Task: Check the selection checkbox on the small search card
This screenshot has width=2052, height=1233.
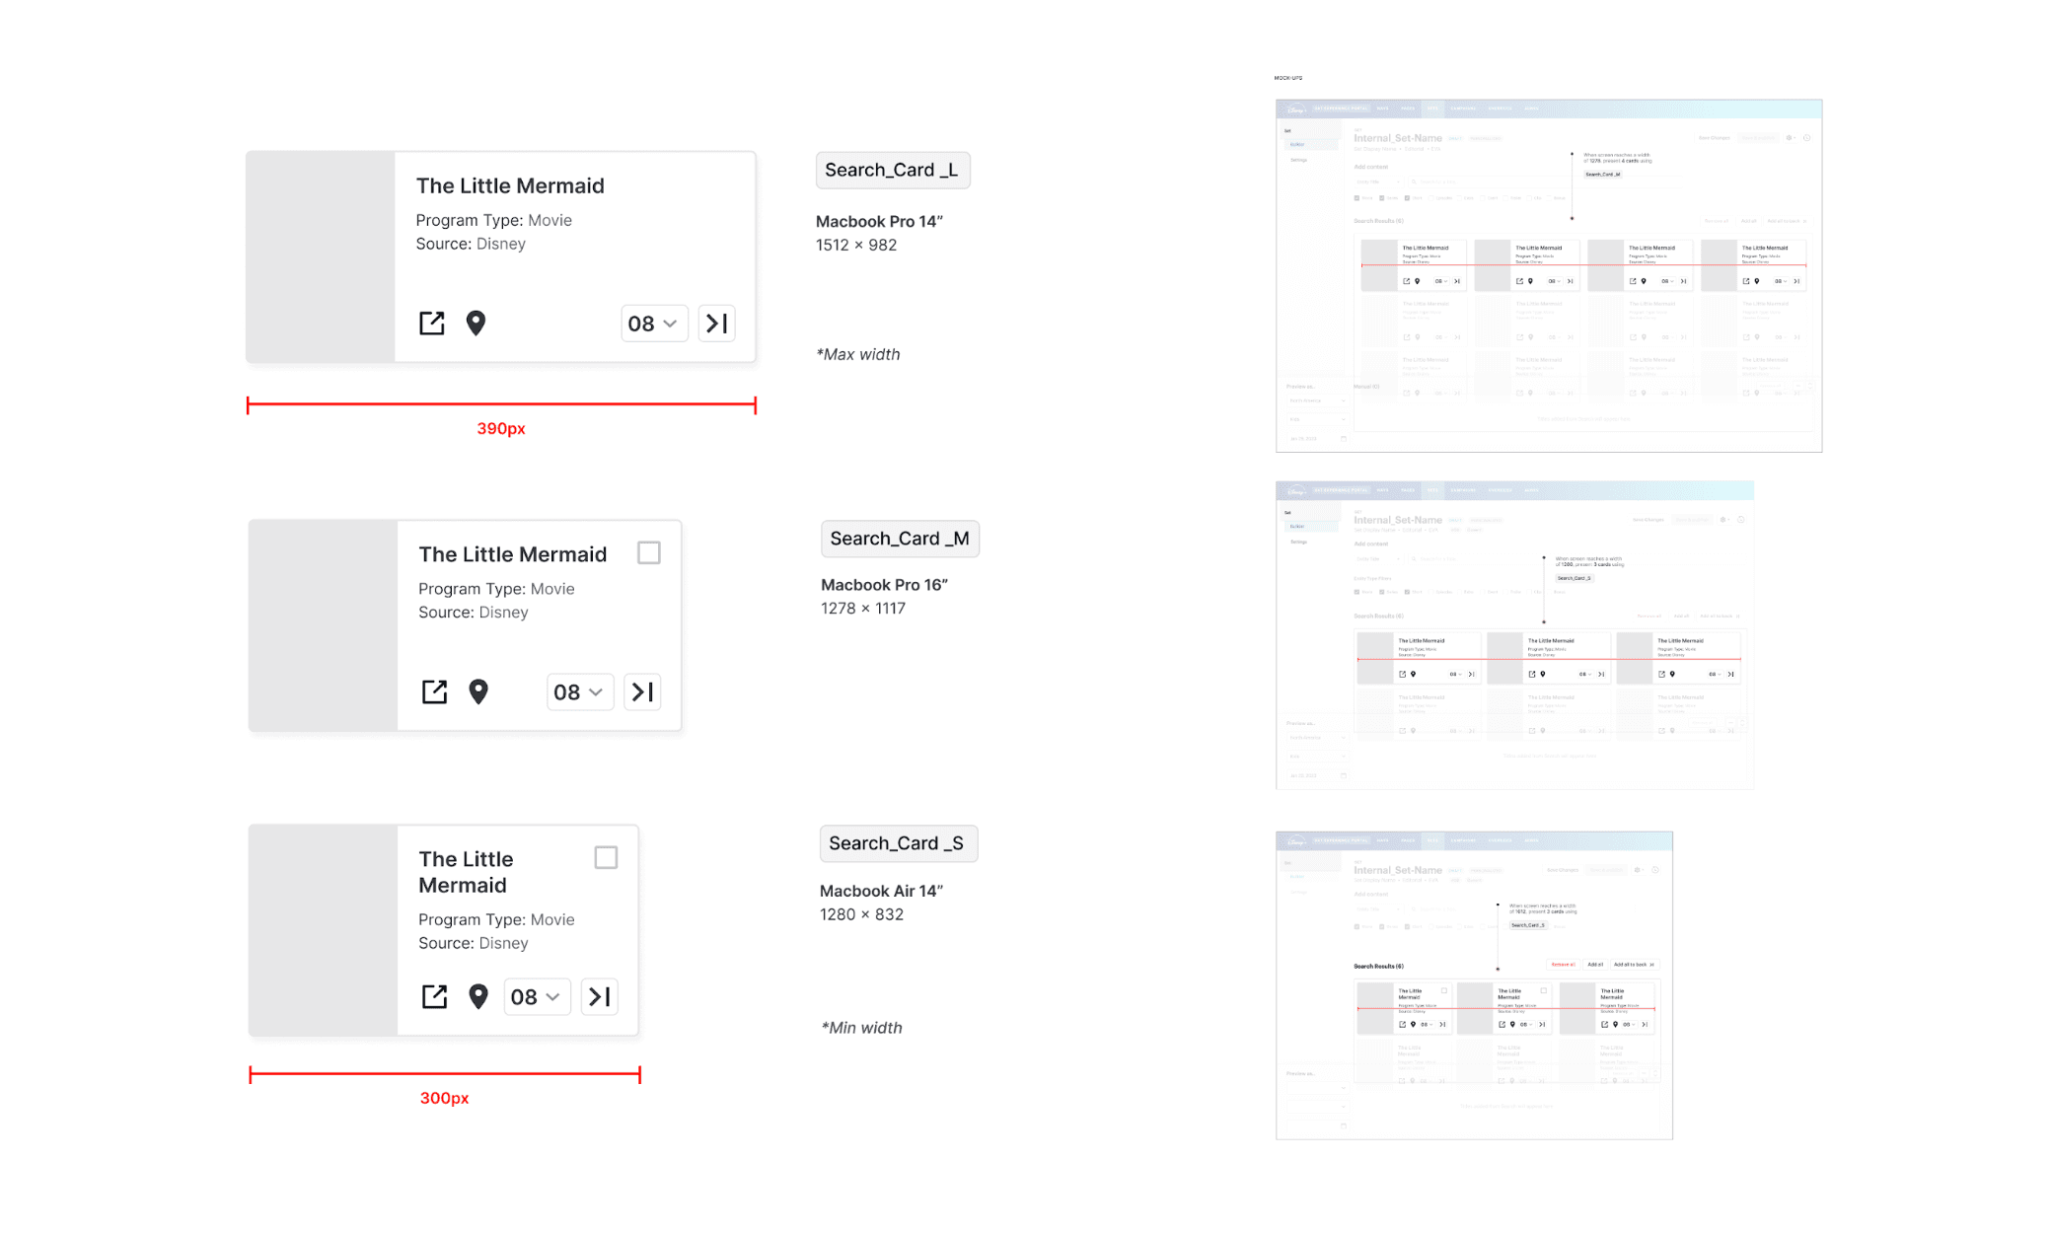Action: [x=606, y=857]
